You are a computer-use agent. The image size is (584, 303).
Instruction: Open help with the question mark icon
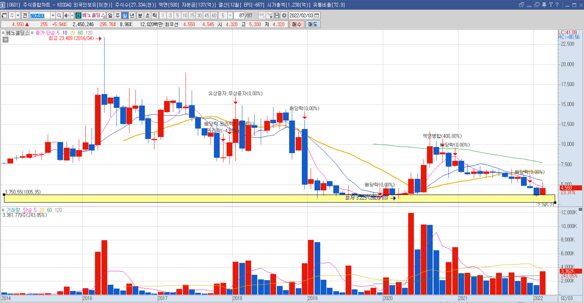557,5
